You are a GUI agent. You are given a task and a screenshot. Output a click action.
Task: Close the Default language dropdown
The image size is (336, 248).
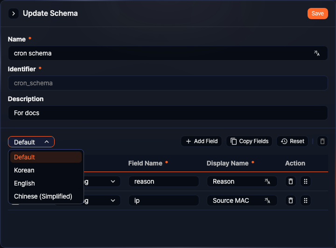pos(31,142)
